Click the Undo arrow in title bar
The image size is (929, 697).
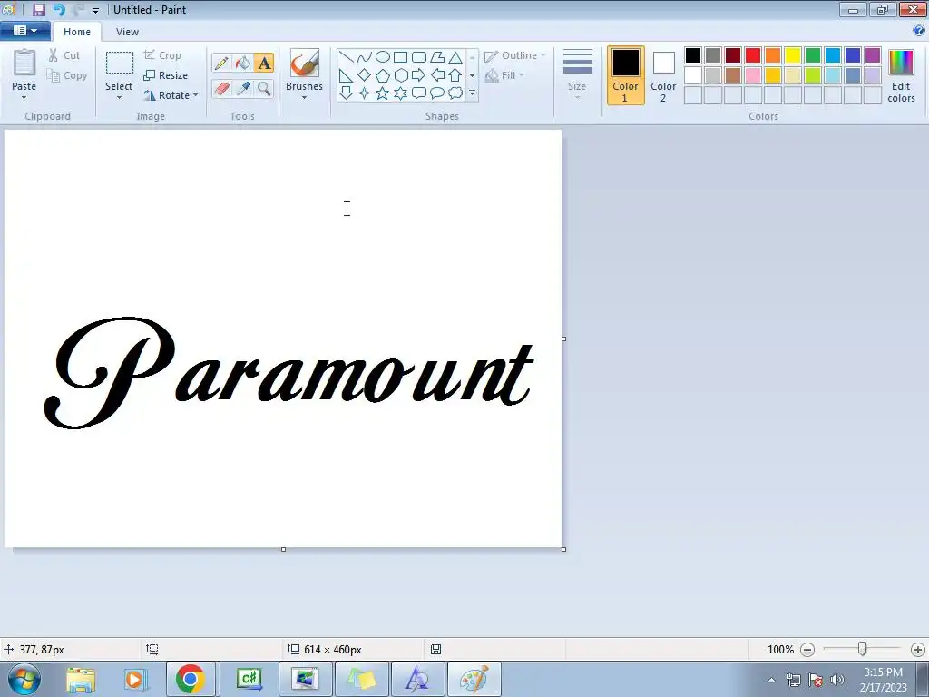tap(59, 9)
